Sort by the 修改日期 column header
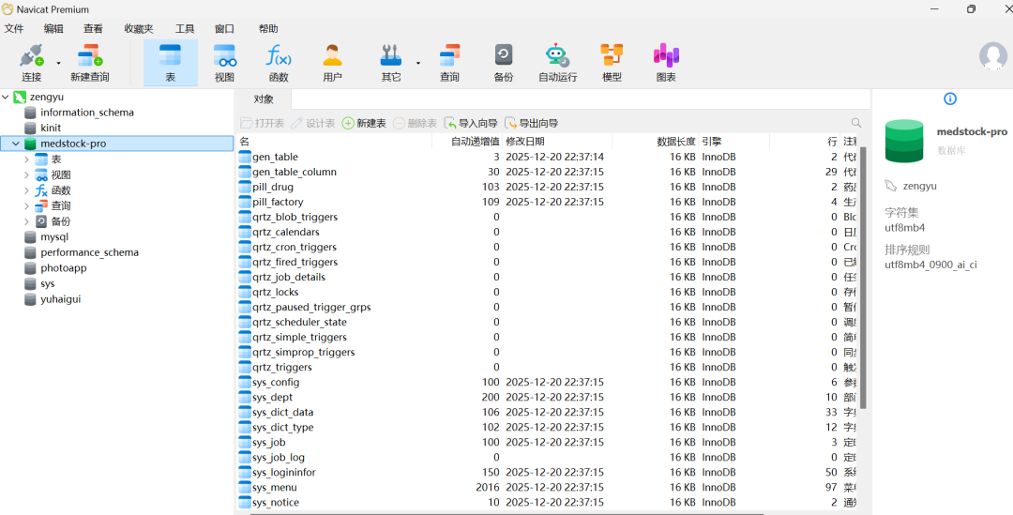The image size is (1013, 515). point(557,142)
